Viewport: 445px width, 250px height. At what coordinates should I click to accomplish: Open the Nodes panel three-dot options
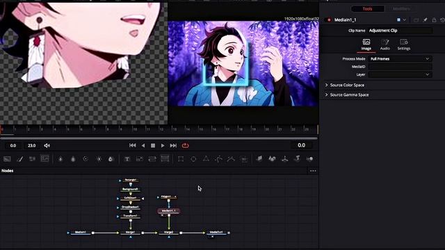click(x=313, y=171)
